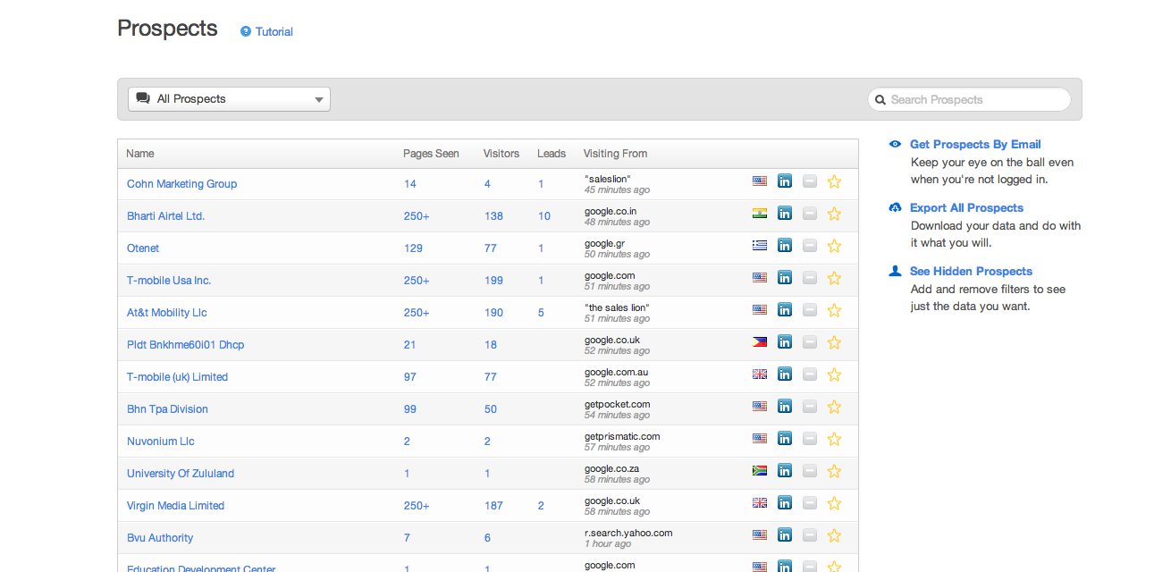Open LinkedIn lookup for Bhn Tpa Division

point(784,407)
